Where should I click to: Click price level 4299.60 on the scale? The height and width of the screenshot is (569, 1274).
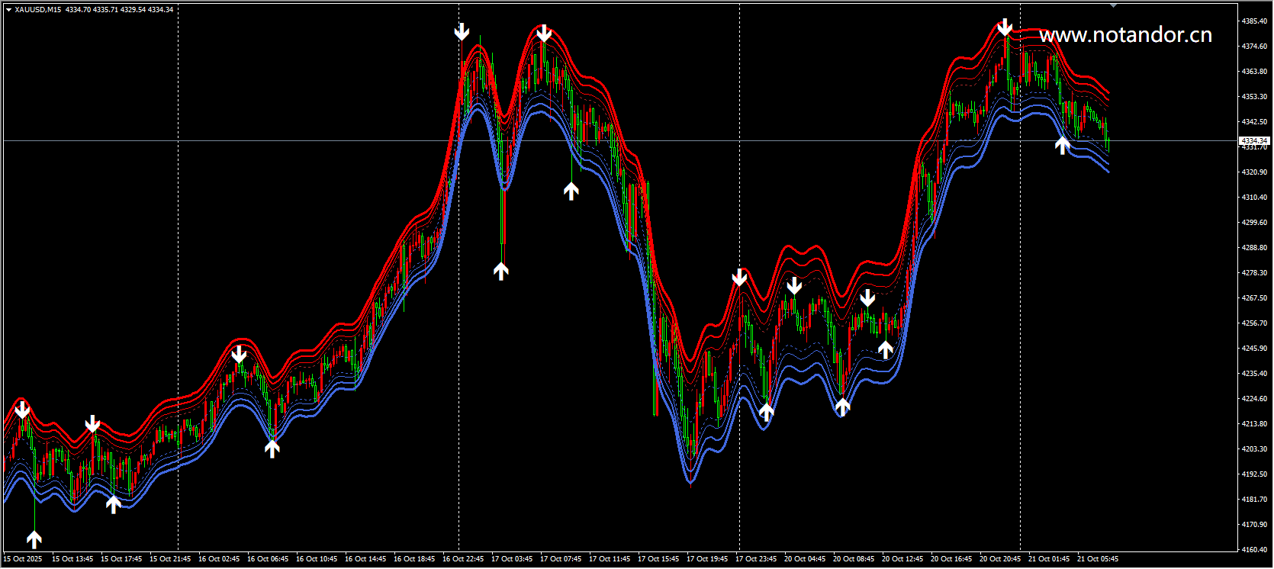(1254, 223)
